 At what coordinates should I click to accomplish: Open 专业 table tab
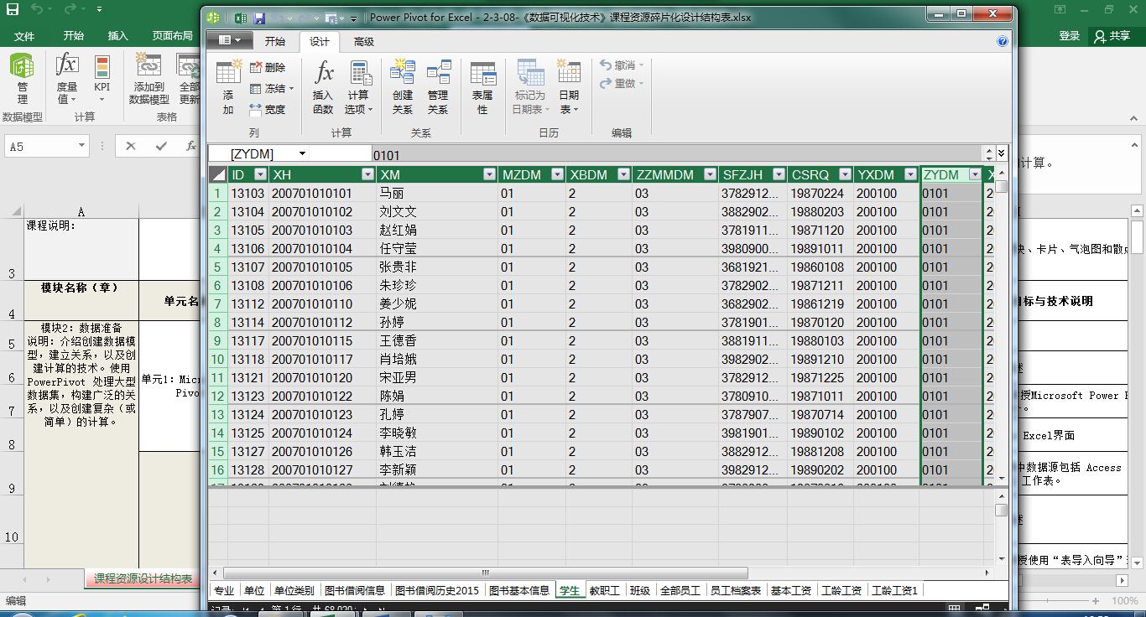(x=224, y=590)
